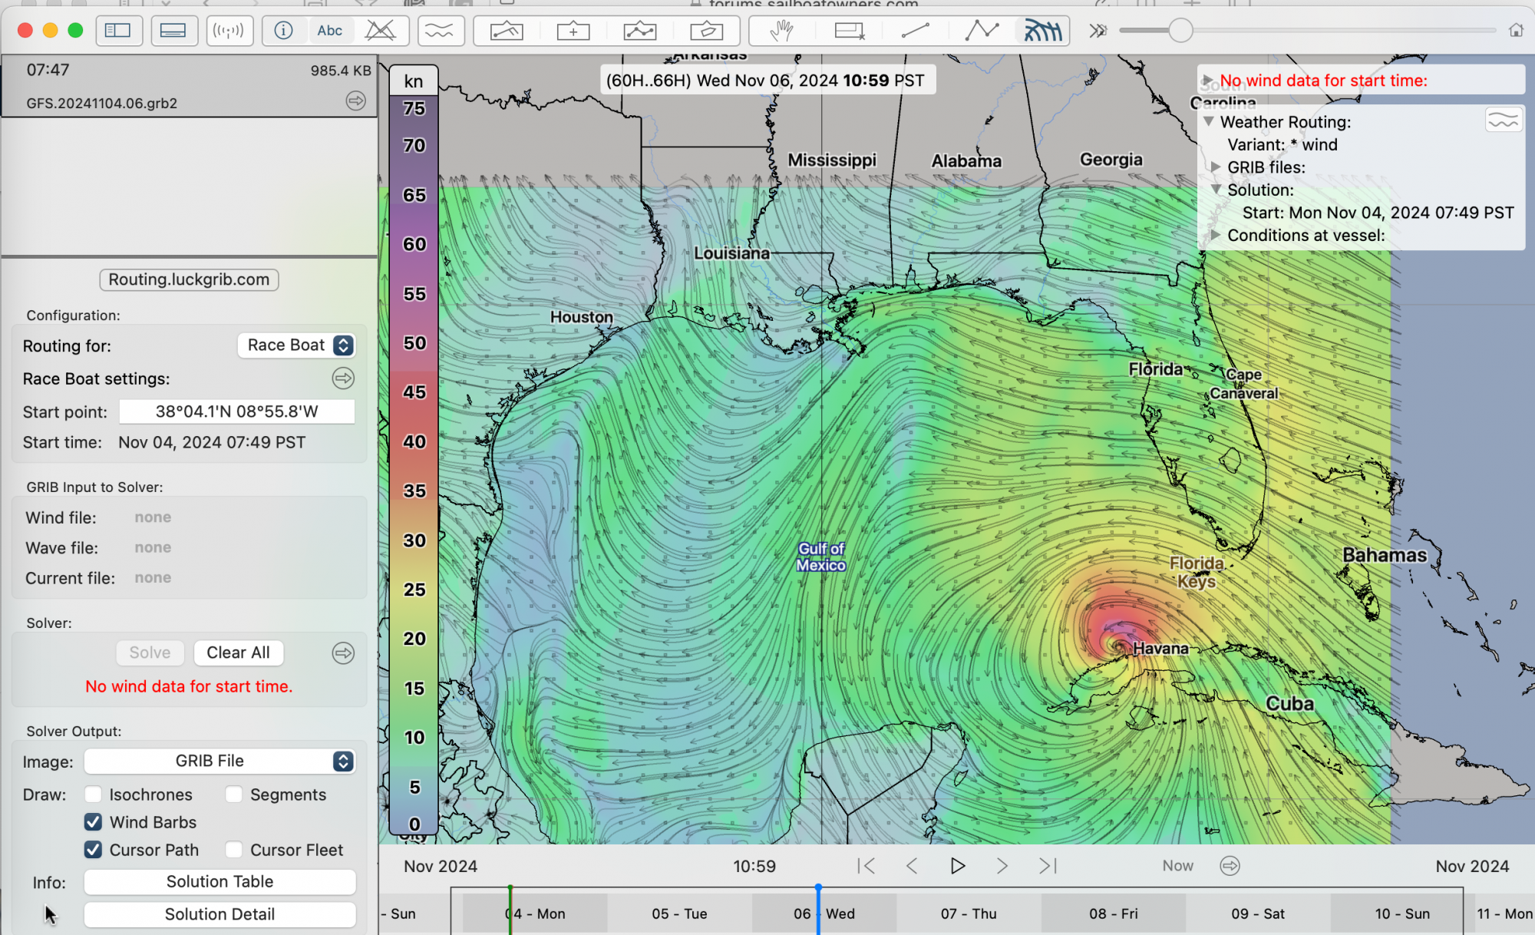
Task: Click the Routing.luckgrib.com link button
Action: point(189,279)
